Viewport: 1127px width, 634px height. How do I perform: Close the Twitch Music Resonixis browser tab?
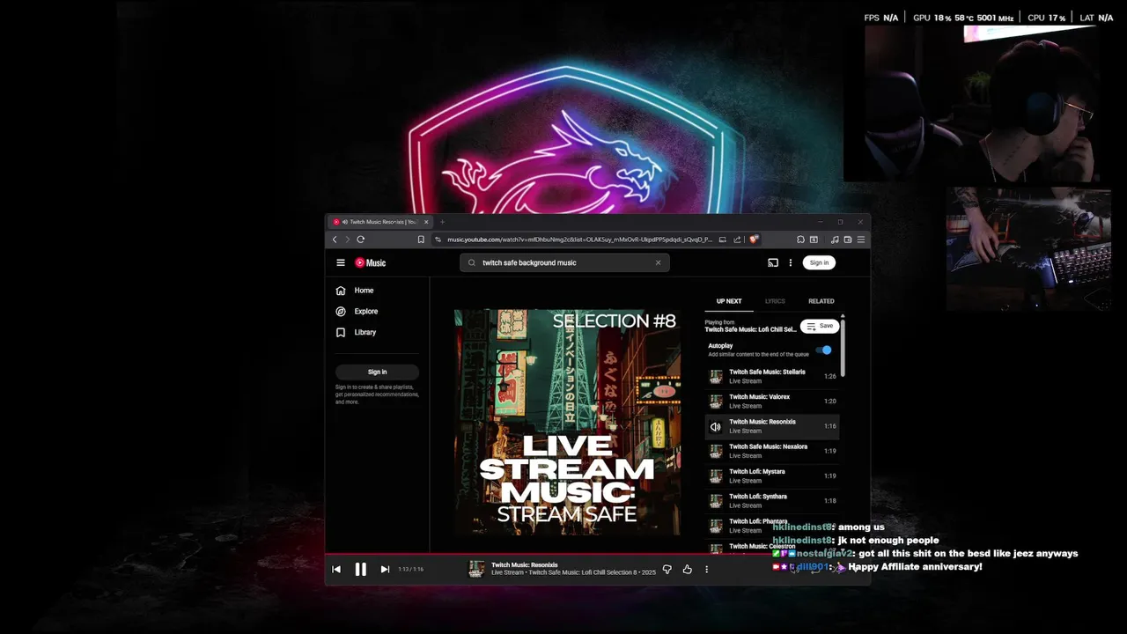(x=426, y=222)
